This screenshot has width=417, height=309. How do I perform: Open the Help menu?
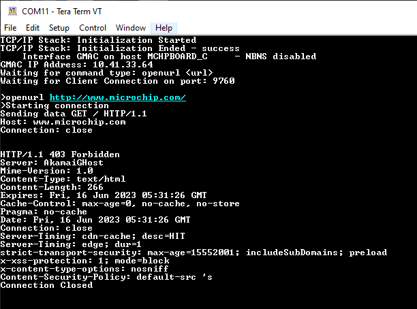coord(164,28)
